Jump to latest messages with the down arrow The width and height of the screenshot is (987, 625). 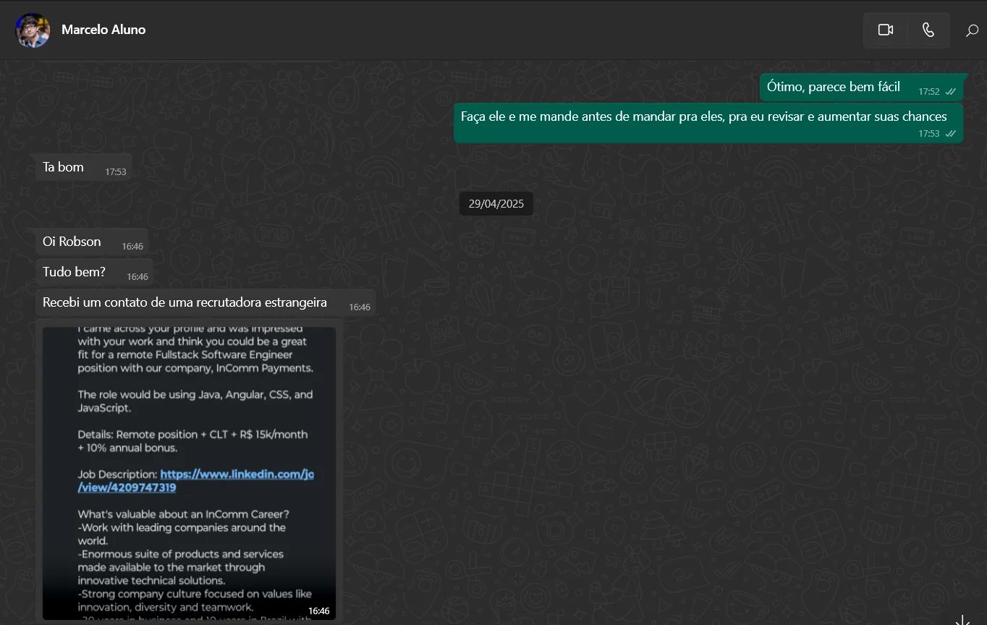coord(962,620)
